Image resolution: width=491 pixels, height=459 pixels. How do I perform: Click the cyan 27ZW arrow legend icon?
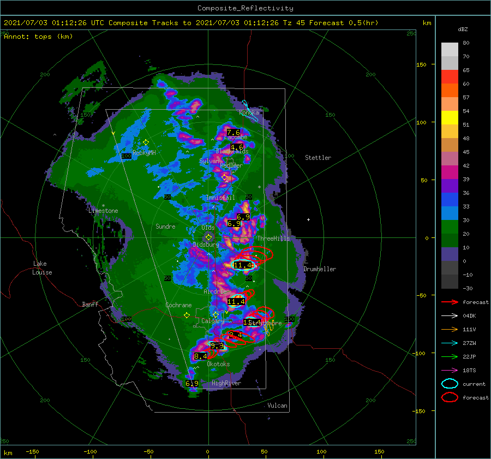450,343
